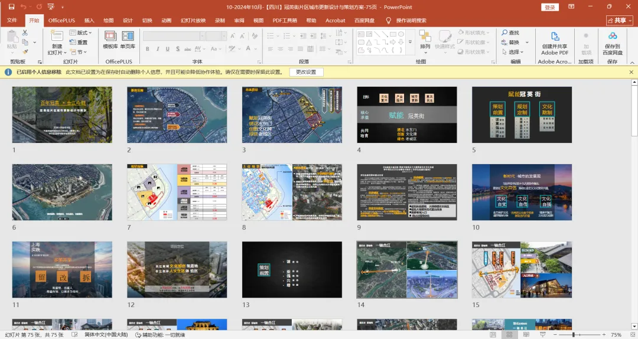Click the 共享 share button
The height and width of the screenshot is (339, 638).
click(620, 20)
